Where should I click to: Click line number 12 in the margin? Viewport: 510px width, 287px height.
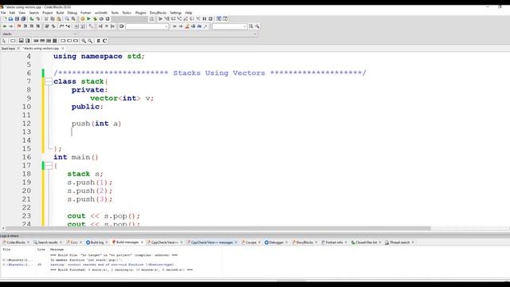click(26, 124)
